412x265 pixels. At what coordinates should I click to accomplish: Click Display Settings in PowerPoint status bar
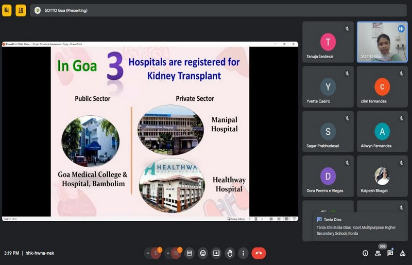[x=236, y=219]
